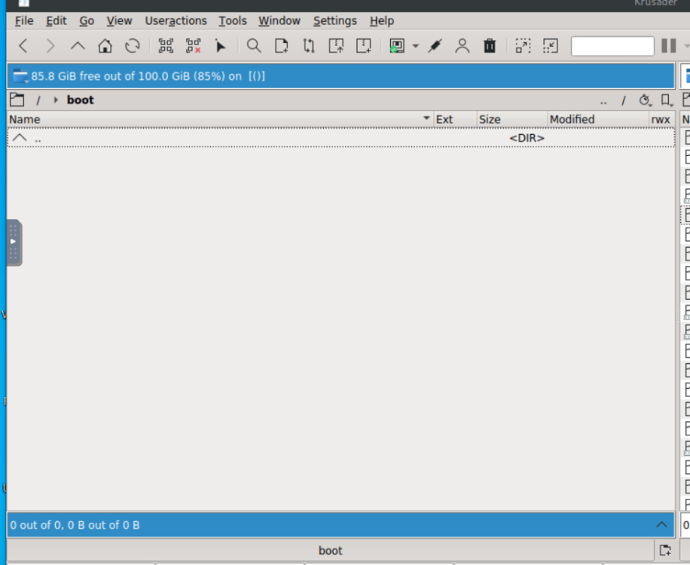The height and width of the screenshot is (565, 690).
Task: Click the dashed square with outward arrow icon
Action: [x=523, y=46]
